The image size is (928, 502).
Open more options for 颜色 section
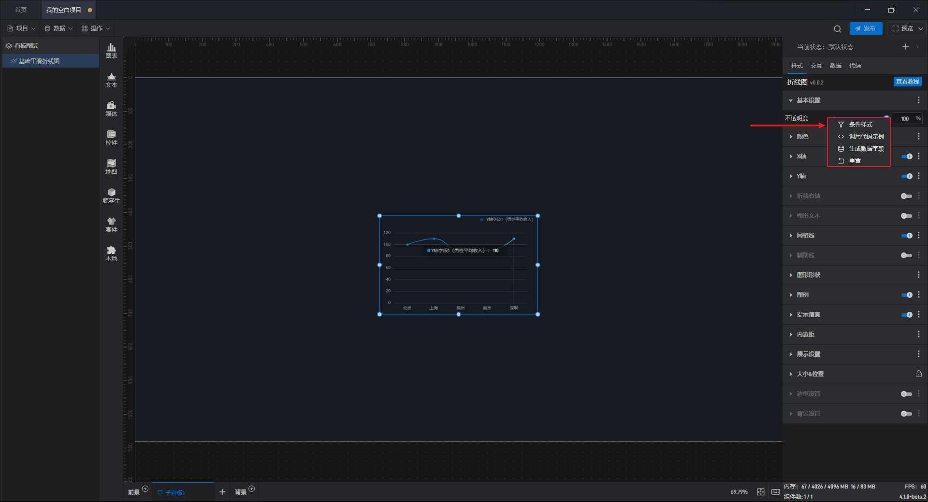click(x=918, y=137)
